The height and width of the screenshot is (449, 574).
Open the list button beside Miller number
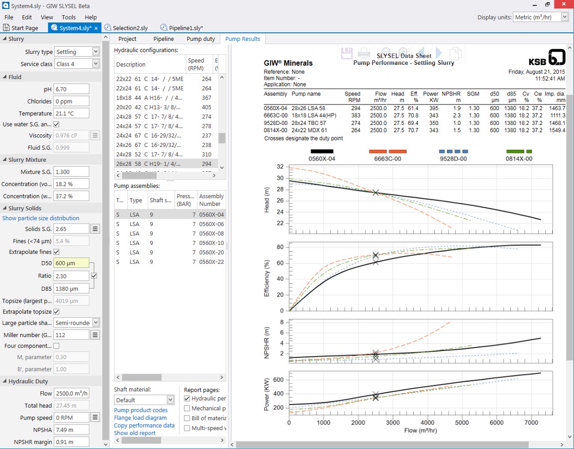[x=95, y=335]
